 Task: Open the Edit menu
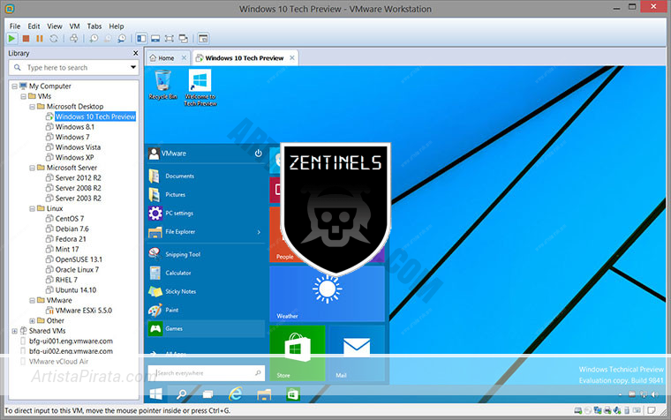(x=34, y=26)
